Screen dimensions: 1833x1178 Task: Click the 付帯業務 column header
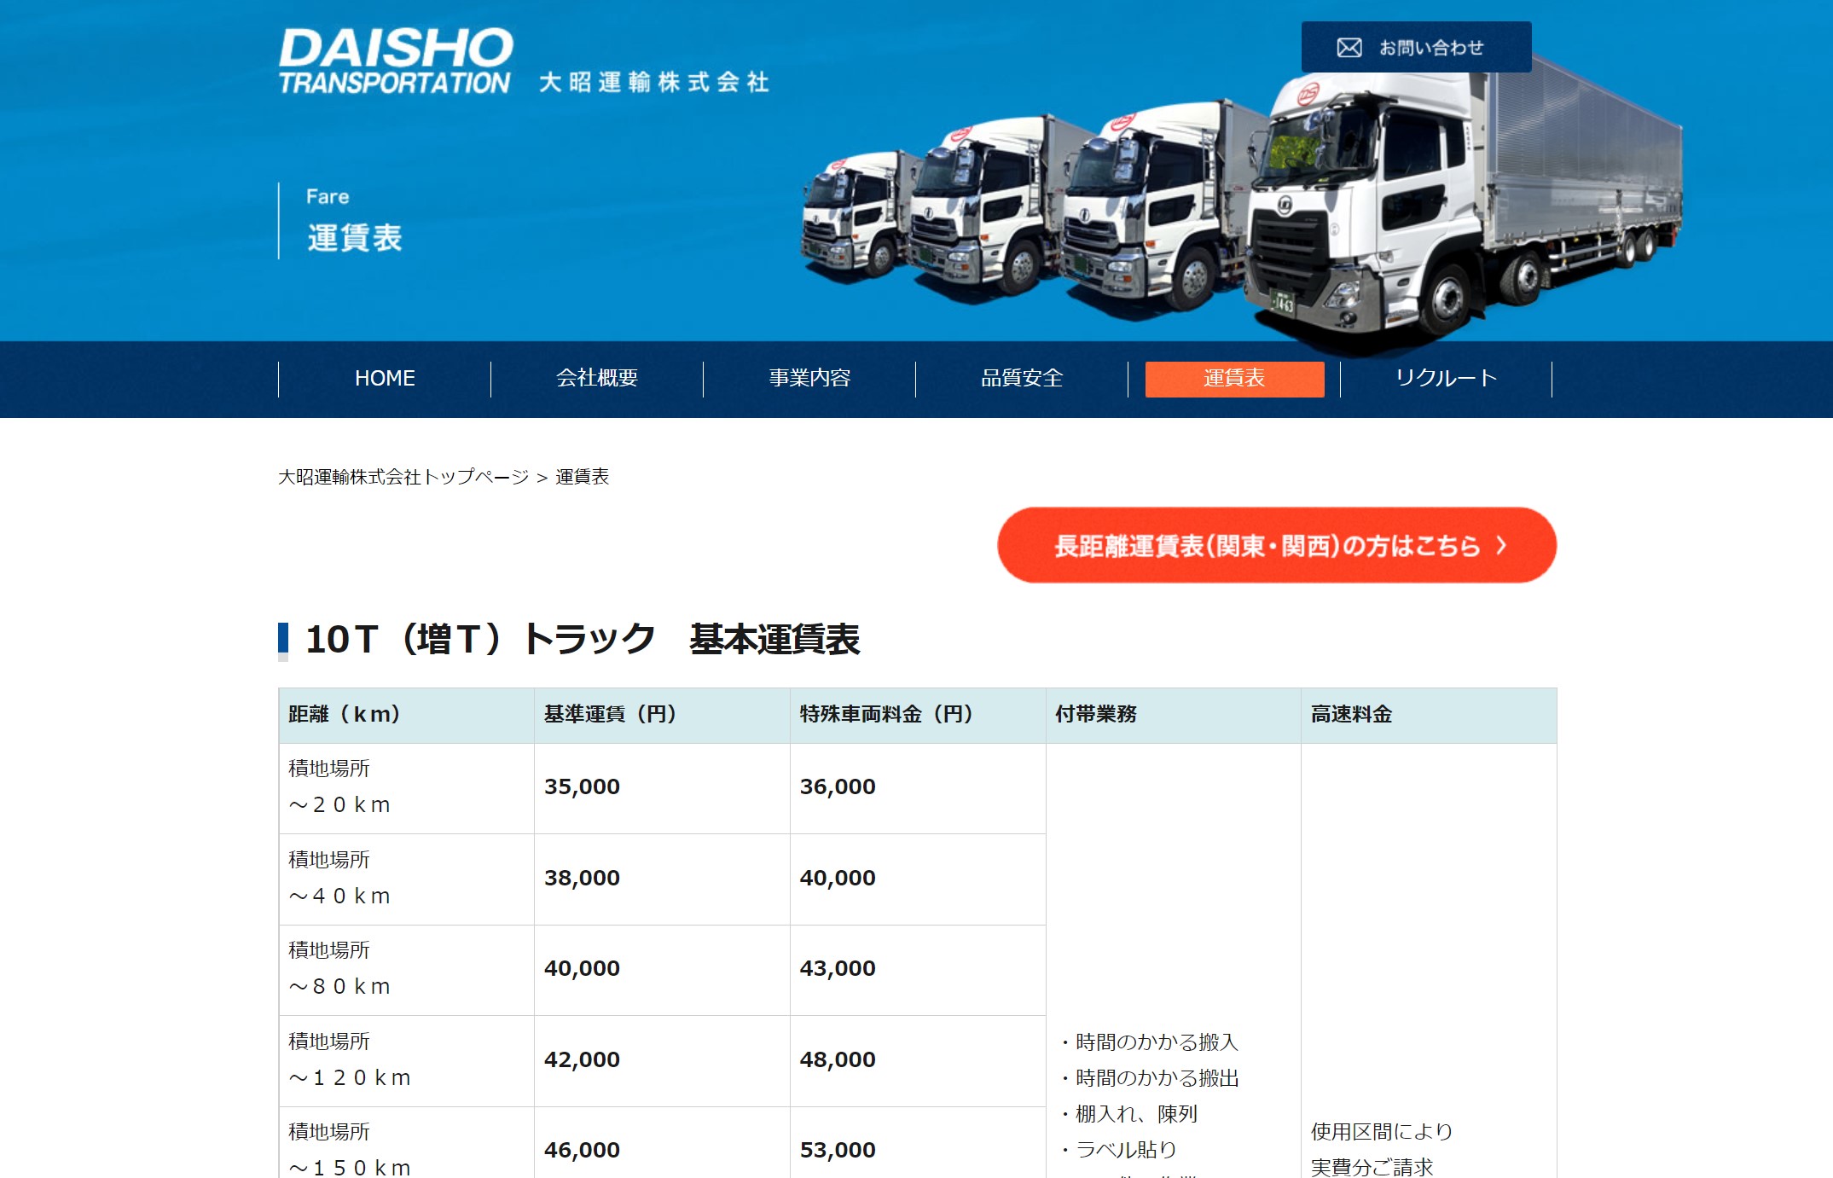click(1174, 715)
